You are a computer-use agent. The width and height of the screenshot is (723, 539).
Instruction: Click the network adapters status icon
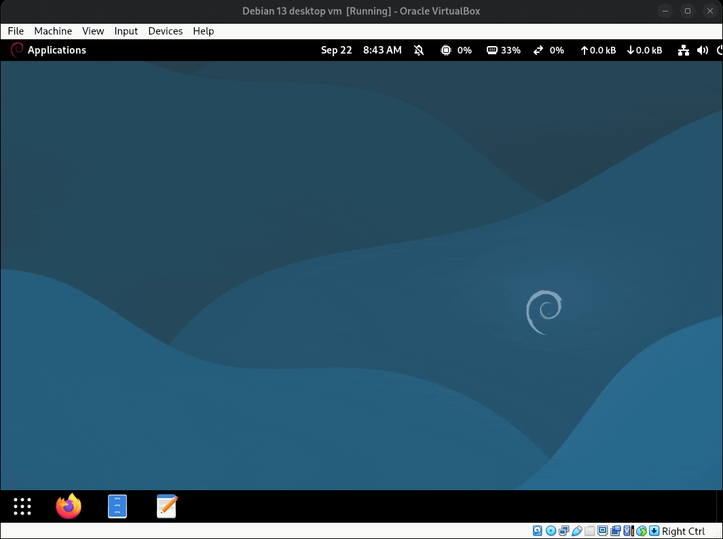click(x=563, y=531)
